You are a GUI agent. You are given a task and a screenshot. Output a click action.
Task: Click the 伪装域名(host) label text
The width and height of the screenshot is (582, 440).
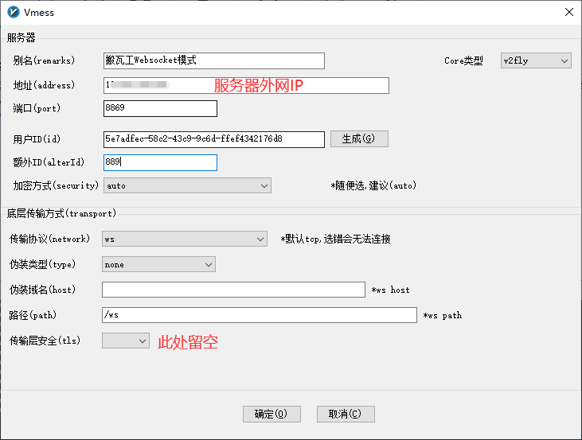pos(42,289)
